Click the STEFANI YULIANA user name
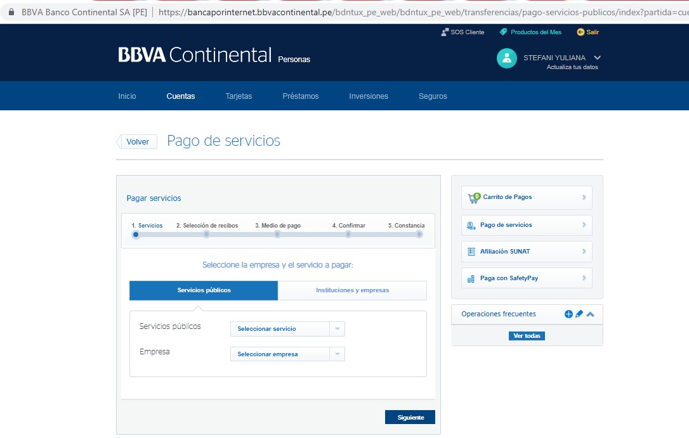 pyautogui.click(x=554, y=58)
